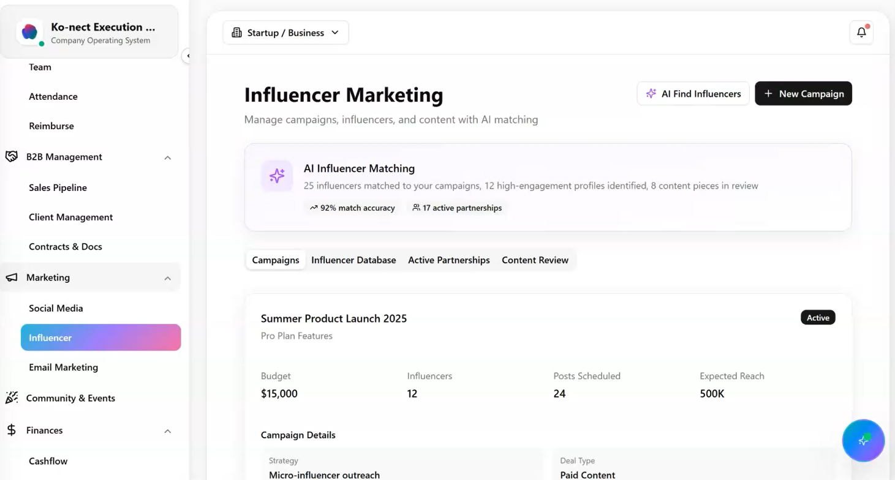Collapse the Finances section chevron
The width and height of the screenshot is (895, 480).
coord(167,431)
